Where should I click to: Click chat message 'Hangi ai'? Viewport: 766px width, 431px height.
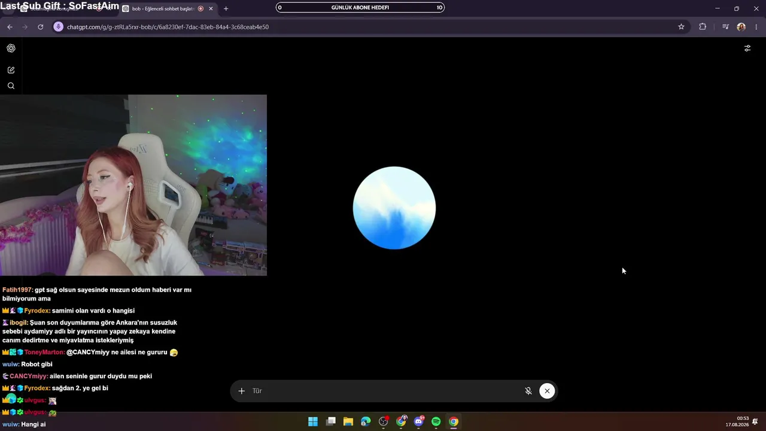pyautogui.click(x=34, y=424)
